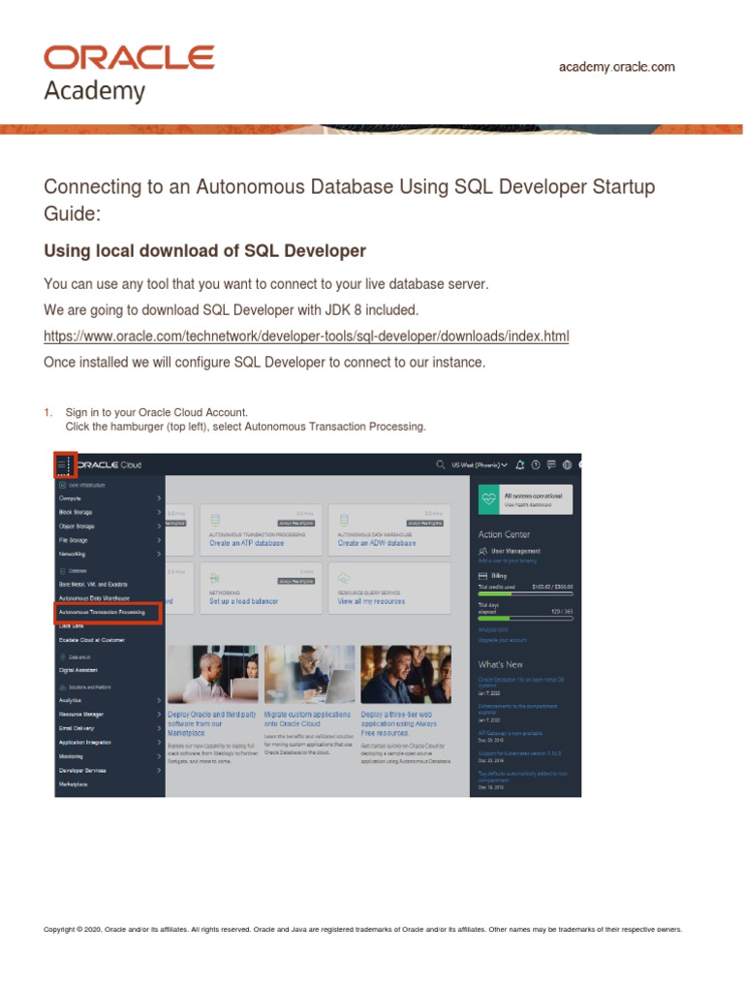Click the Trial credits used progress bar
The image size is (744, 993).
coord(525,594)
